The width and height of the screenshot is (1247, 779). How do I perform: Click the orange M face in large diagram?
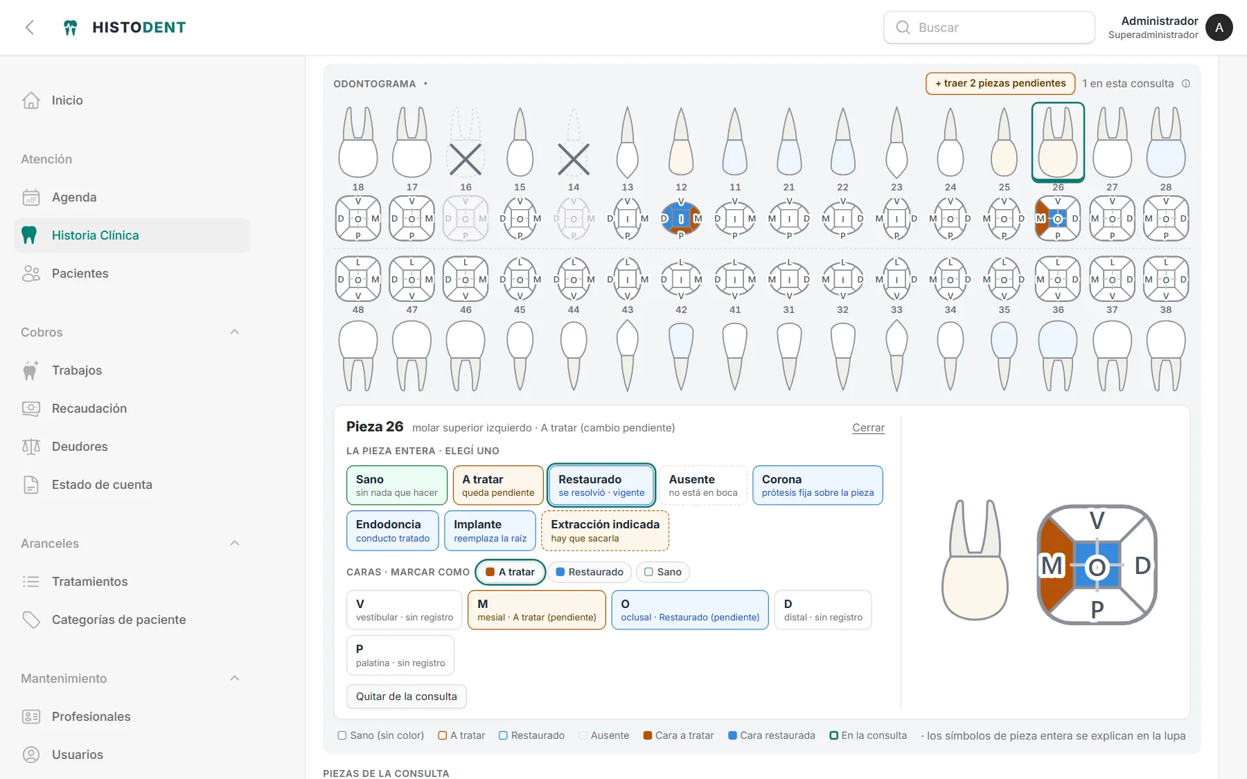(1052, 565)
